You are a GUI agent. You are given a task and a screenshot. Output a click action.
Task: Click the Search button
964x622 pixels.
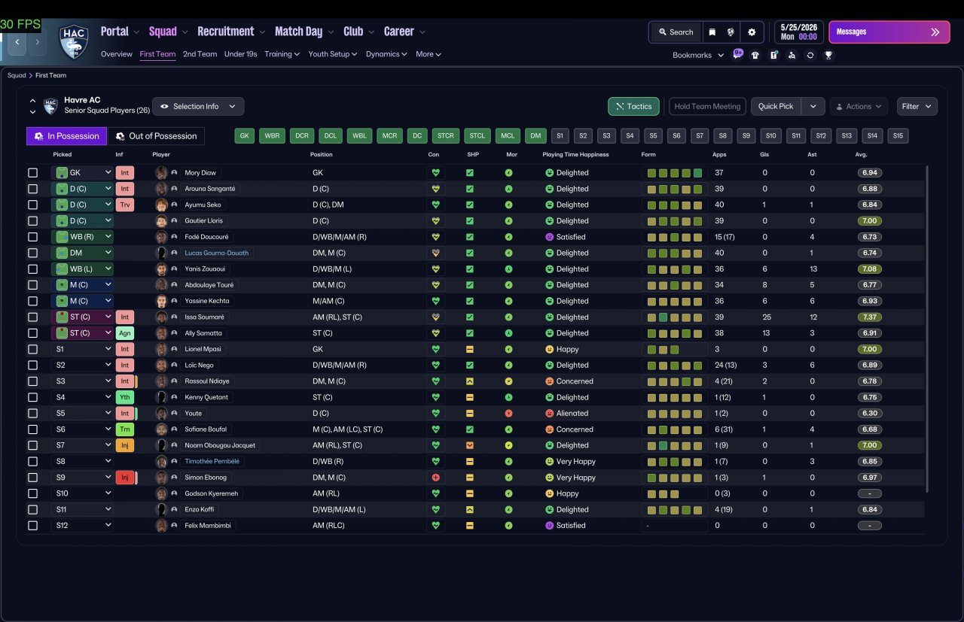(x=676, y=32)
